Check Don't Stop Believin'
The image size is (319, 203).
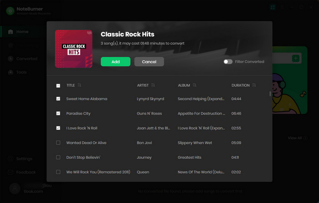pyautogui.click(x=58, y=157)
